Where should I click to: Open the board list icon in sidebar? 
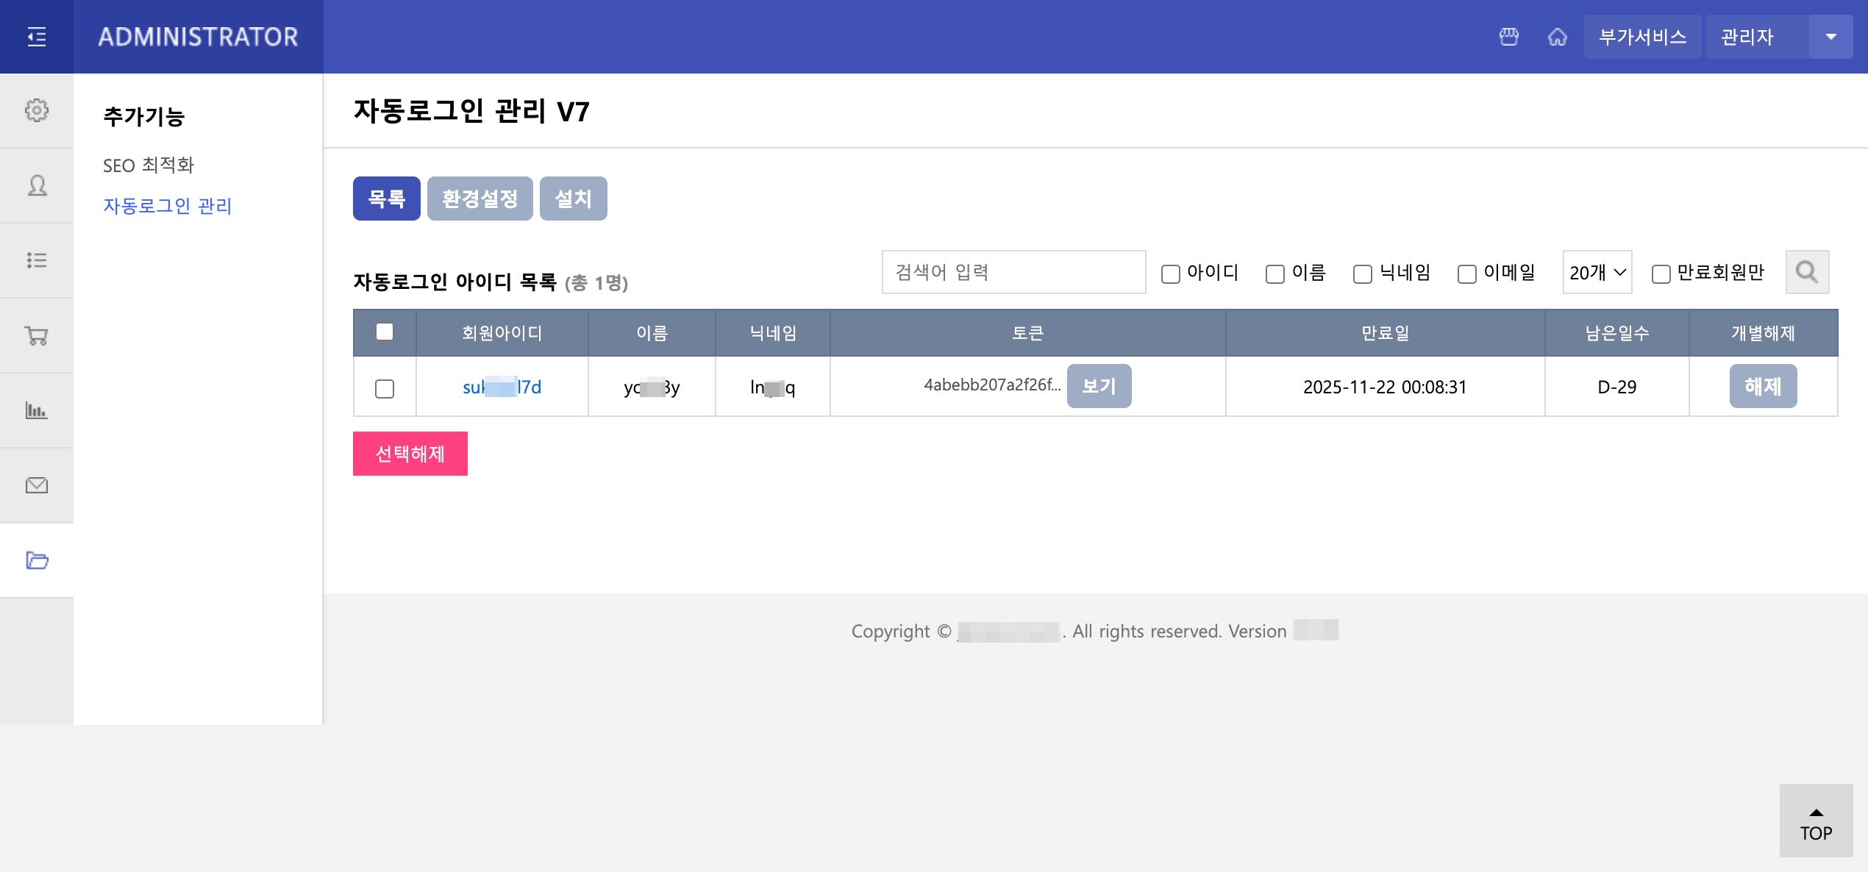click(36, 260)
